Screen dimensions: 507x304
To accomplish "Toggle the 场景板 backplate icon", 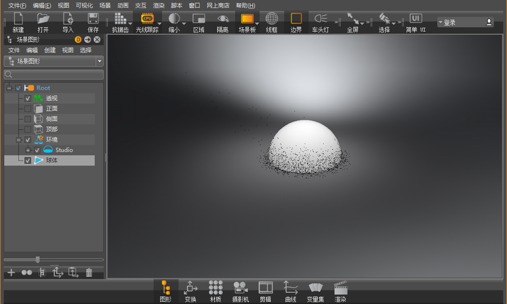I will pyautogui.click(x=247, y=19).
